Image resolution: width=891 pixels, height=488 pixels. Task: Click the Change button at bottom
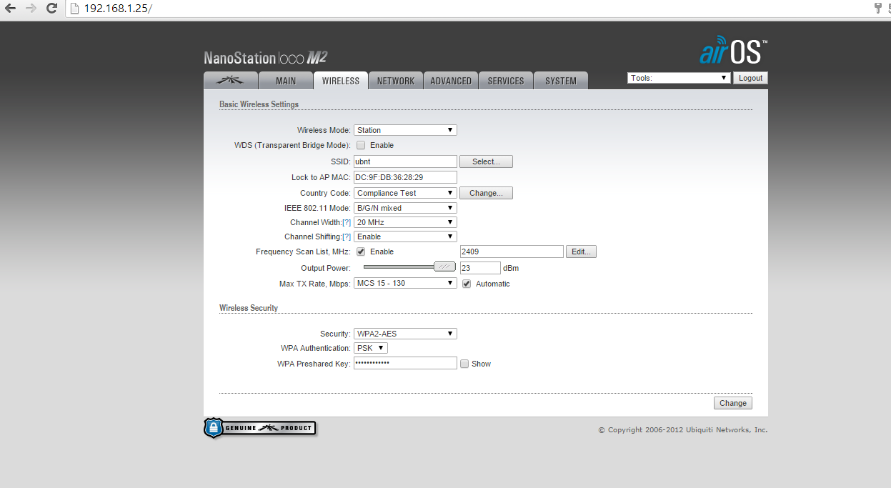732,404
